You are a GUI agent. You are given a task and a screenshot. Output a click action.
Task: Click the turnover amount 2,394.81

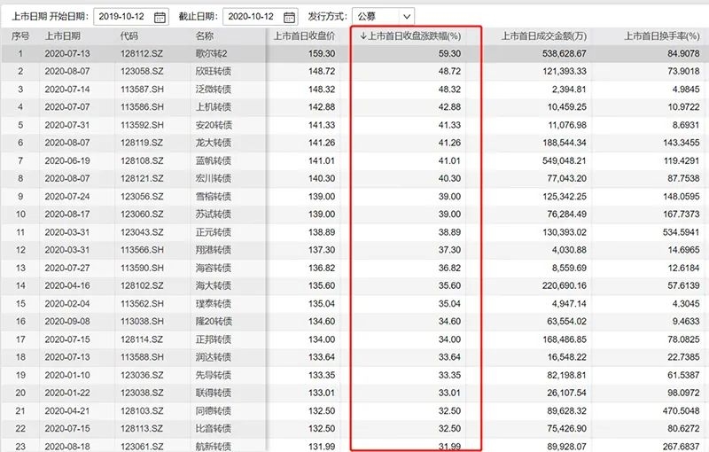click(569, 89)
